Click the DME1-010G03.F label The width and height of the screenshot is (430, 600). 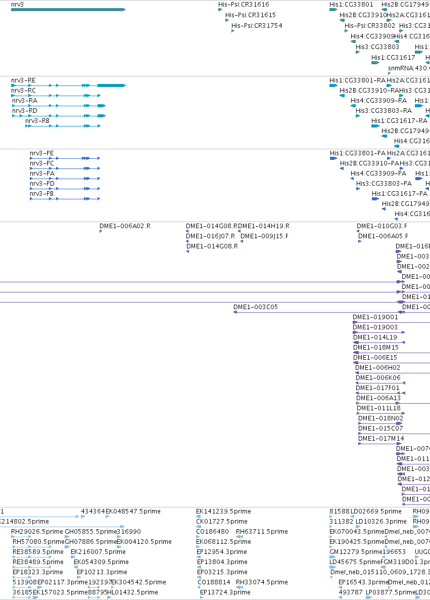click(382, 226)
